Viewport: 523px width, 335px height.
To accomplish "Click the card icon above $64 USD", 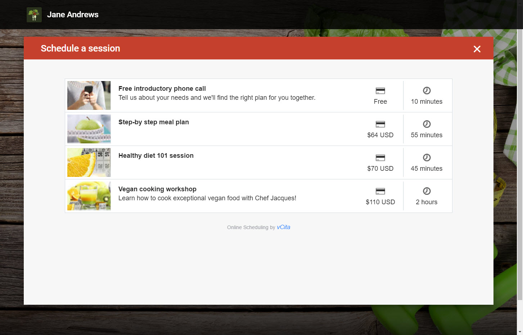I will (380, 124).
